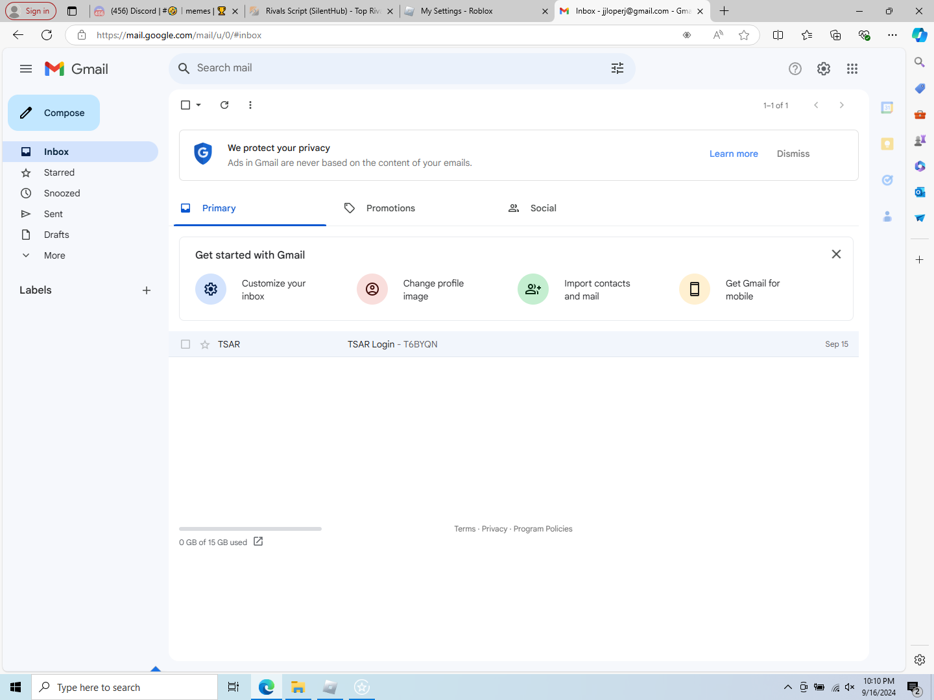Switch to the Primary tab
The image size is (934, 700).
250,208
